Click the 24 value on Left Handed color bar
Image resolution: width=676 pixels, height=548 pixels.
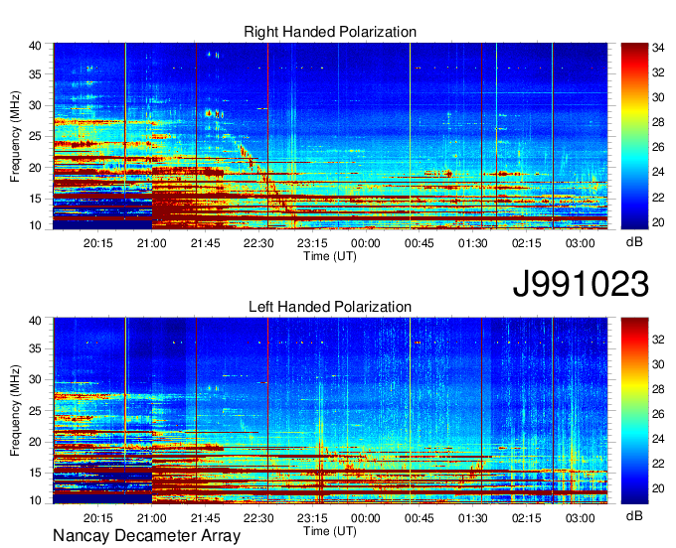(x=658, y=439)
